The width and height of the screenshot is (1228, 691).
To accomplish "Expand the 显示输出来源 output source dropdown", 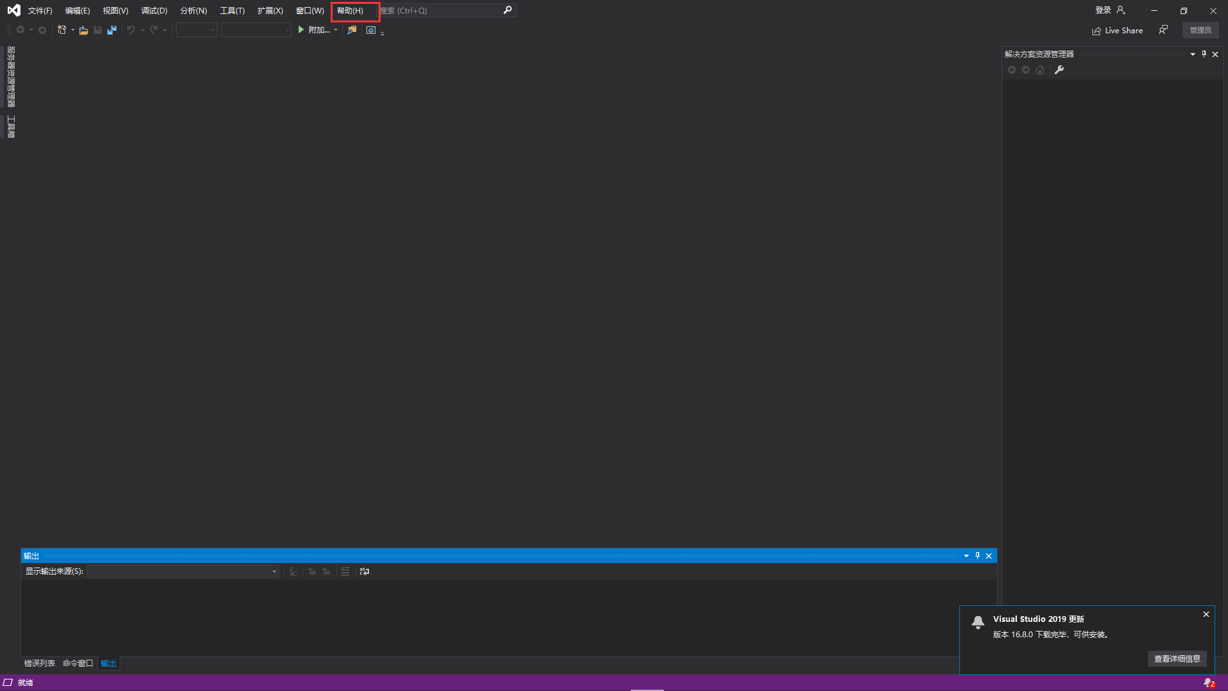I will click(274, 571).
